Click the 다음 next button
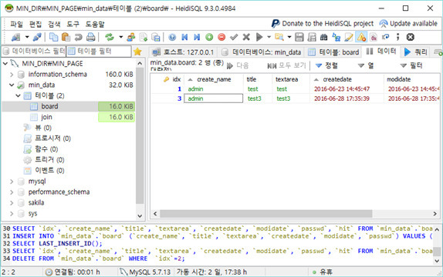The image size is (443, 277). click(238, 66)
